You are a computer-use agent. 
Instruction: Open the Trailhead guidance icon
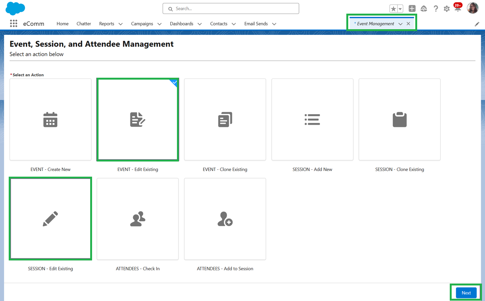[x=424, y=8]
